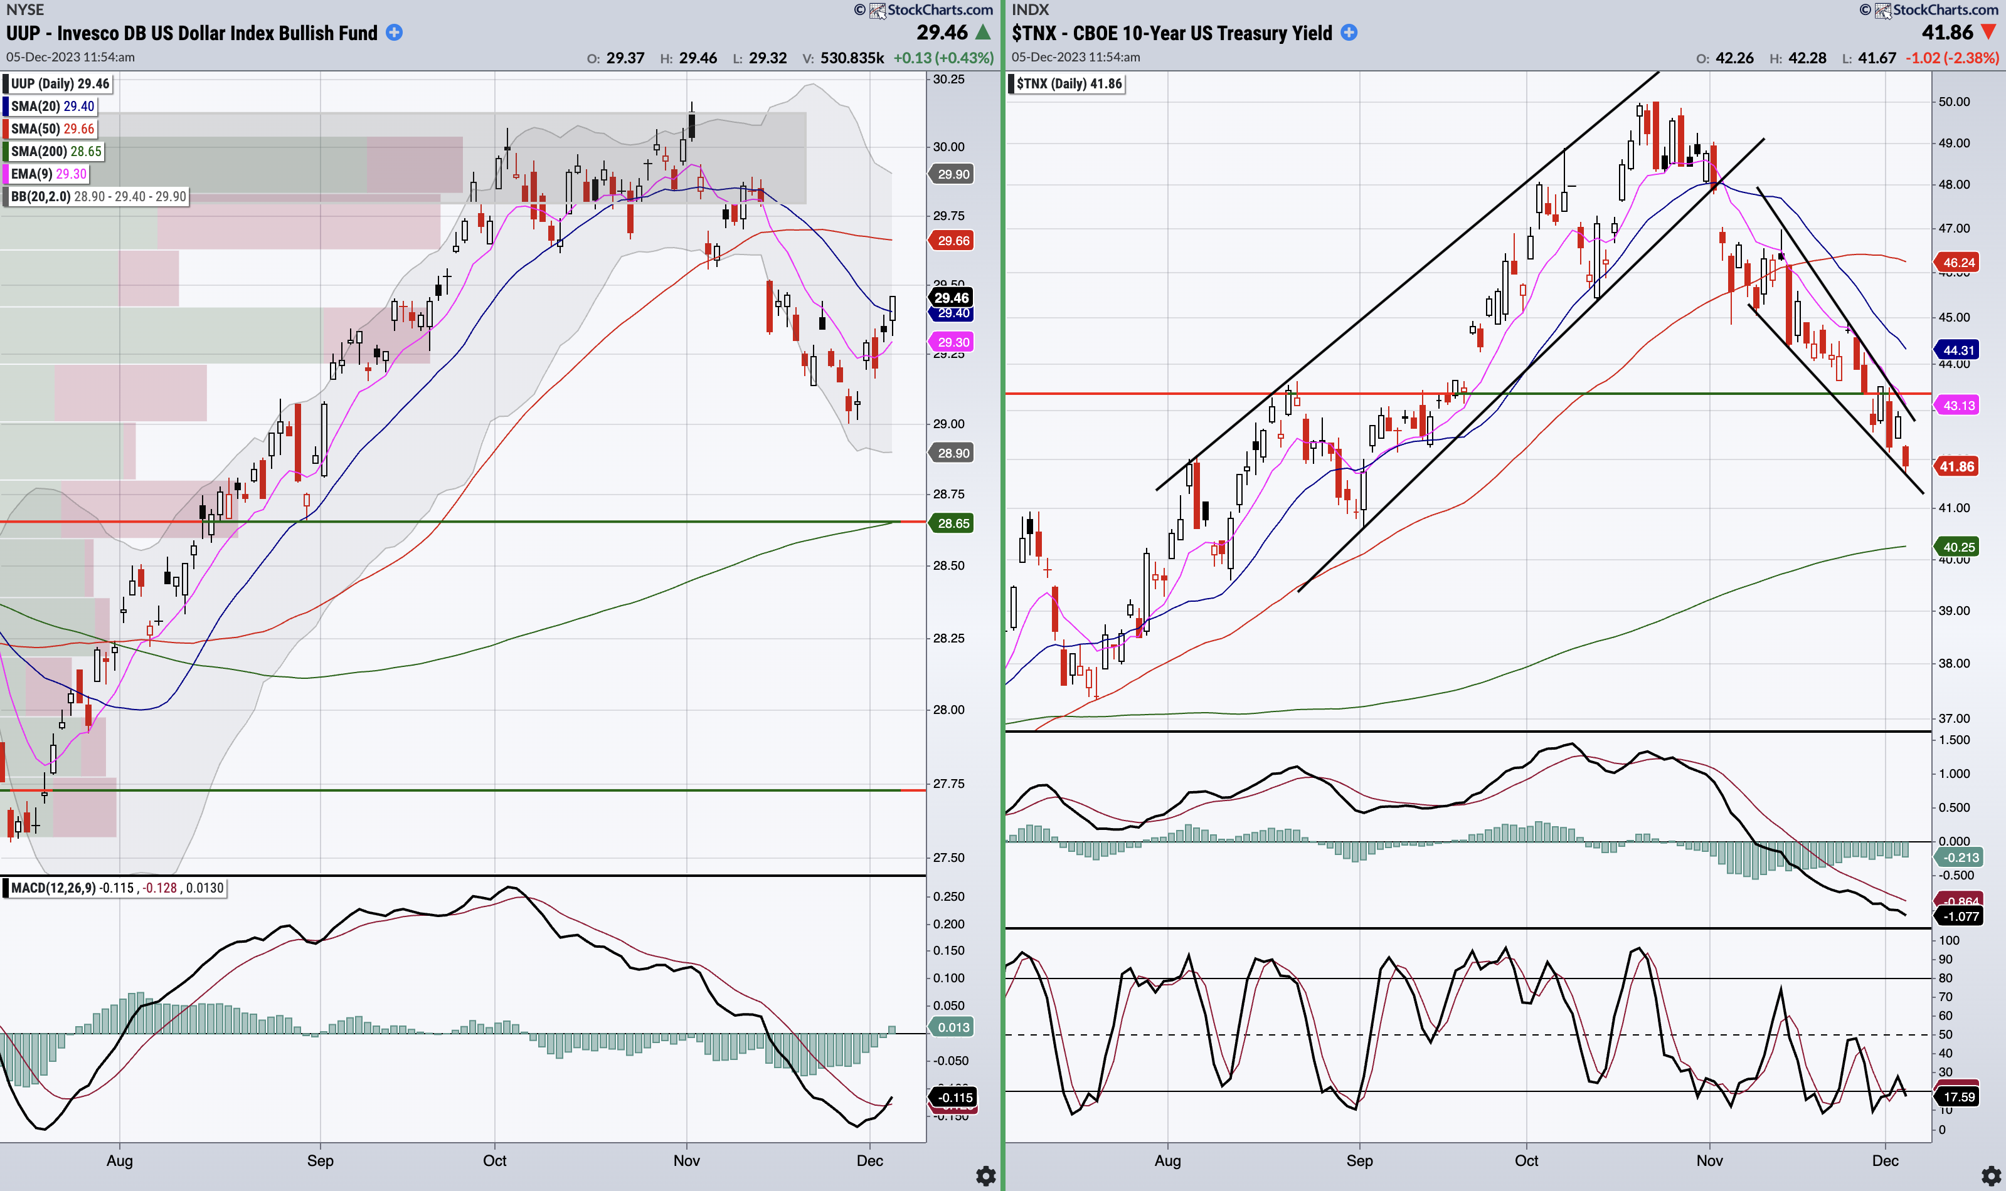Select the SMA(50) 29.66 legend entry
The image size is (2006, 1191).
(x=50, y=129)
